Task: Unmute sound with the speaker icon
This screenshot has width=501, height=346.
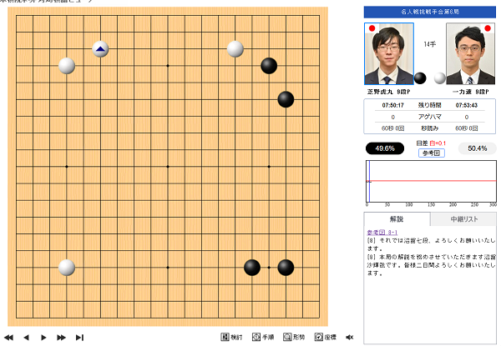Action: tap(350, 337)
